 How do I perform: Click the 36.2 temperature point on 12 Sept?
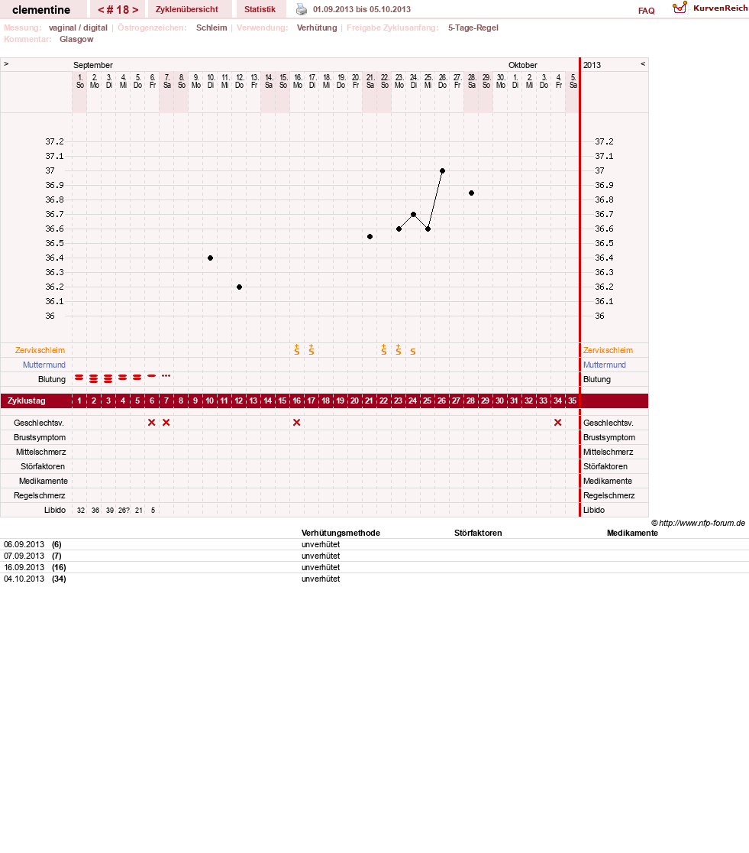239,287
